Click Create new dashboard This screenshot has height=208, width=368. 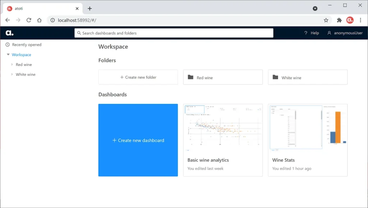[138, 140]
